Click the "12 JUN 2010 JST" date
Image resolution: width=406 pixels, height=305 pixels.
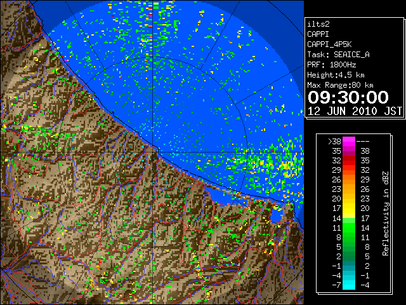[355, 111]
